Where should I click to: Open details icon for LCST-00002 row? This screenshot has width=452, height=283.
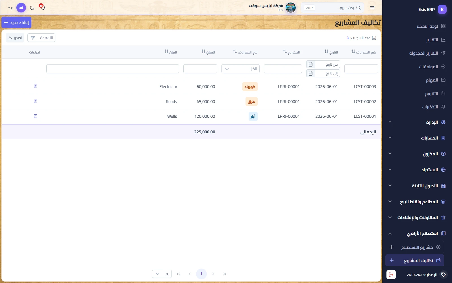[x=36, y=102]
